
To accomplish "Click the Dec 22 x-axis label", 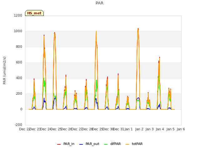I will point(25,129).
